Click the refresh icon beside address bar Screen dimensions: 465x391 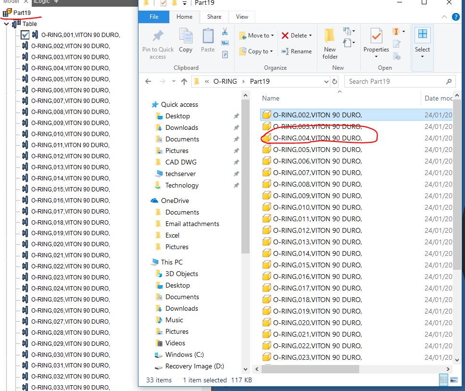click(x=335, y=82)
